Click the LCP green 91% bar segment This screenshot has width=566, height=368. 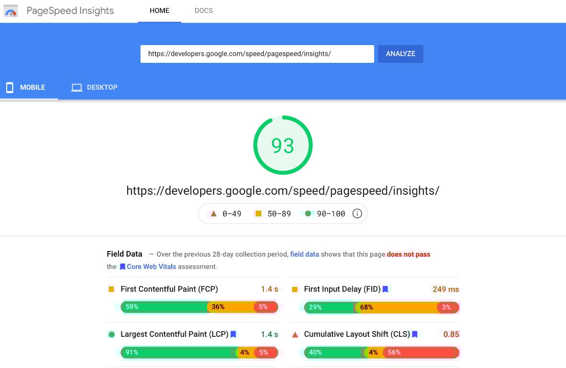pos(178,353)
